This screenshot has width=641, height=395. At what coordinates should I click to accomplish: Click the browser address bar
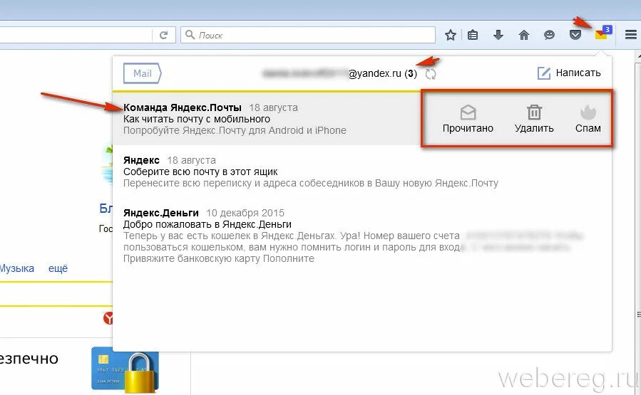click(76, 35)
